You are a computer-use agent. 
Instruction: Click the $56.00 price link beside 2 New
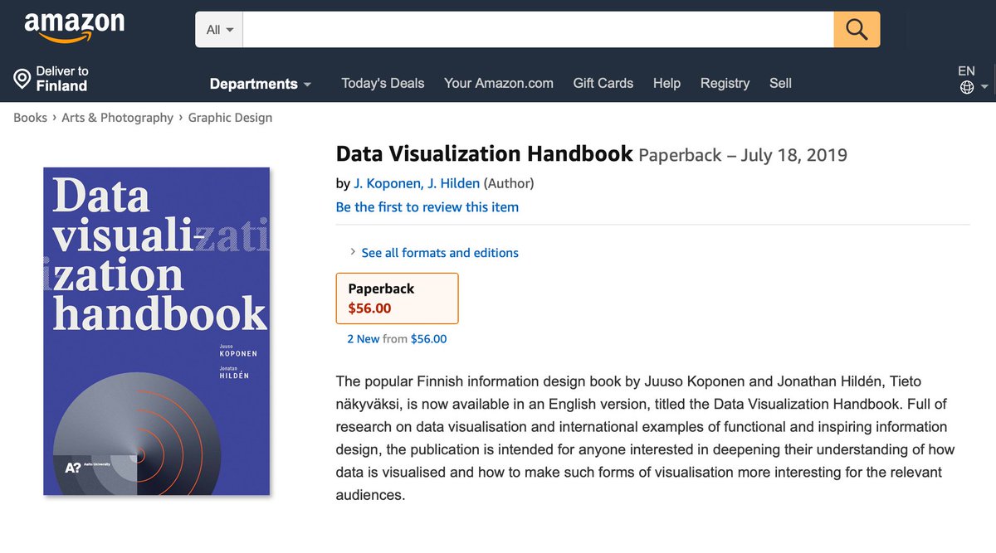(428, 338)
